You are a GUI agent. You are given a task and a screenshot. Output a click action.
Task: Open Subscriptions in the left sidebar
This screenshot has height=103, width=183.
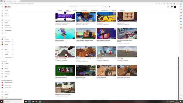[x=7, y=16]
